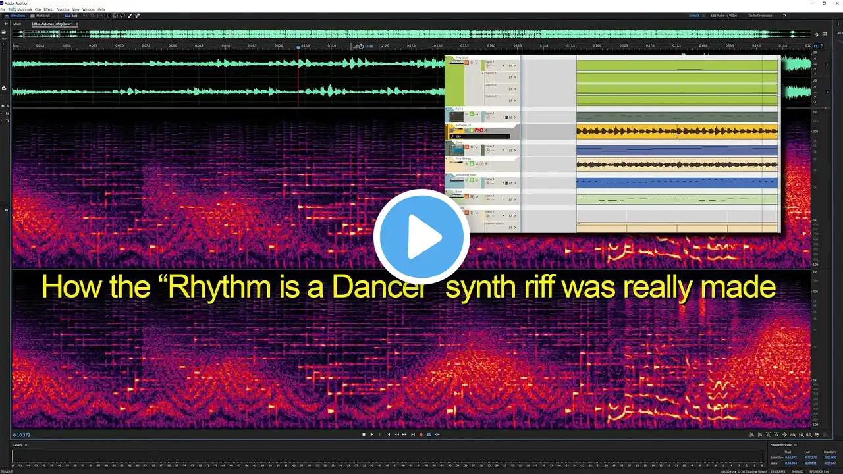Screen dimensions: 843x474
Task: Switch to the Multitrack editor view
Action: (41, 16)
